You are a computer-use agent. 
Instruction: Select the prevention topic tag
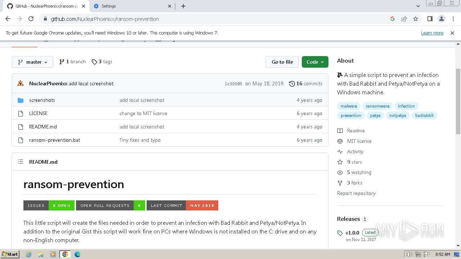(x=351, y=115)
